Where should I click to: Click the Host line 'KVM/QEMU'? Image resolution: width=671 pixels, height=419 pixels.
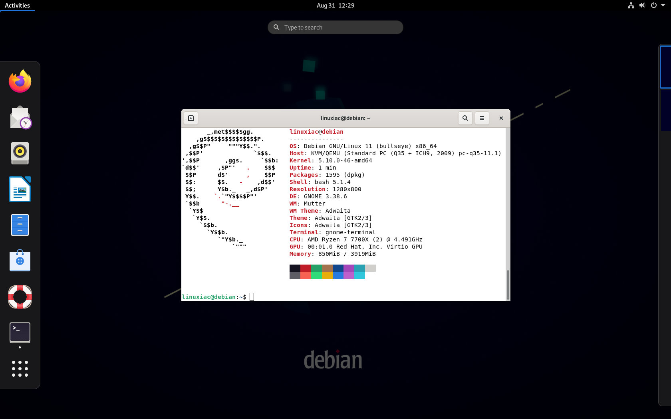(395, 154)
